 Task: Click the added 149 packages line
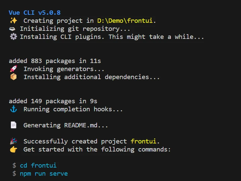click(x=53, y=101)
